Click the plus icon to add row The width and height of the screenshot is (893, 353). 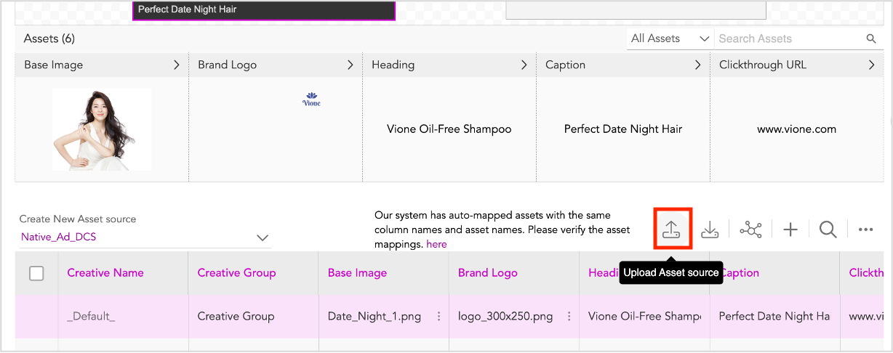tap(790, 230)
